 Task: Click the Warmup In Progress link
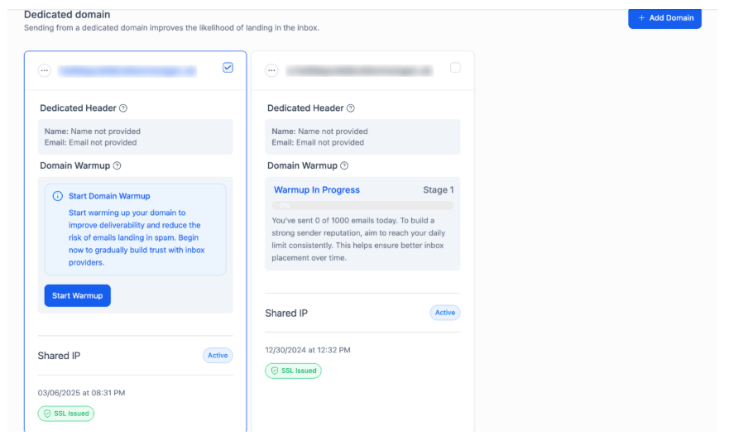[x=317, y=190]
